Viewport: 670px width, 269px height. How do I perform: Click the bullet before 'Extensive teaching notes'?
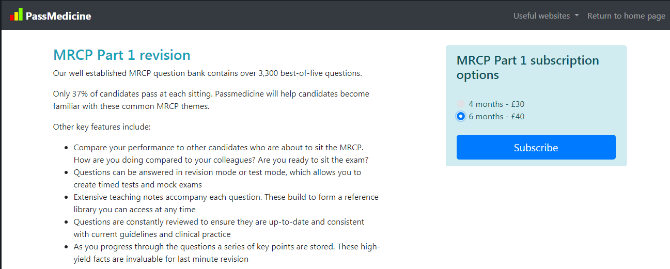[66, 197]
